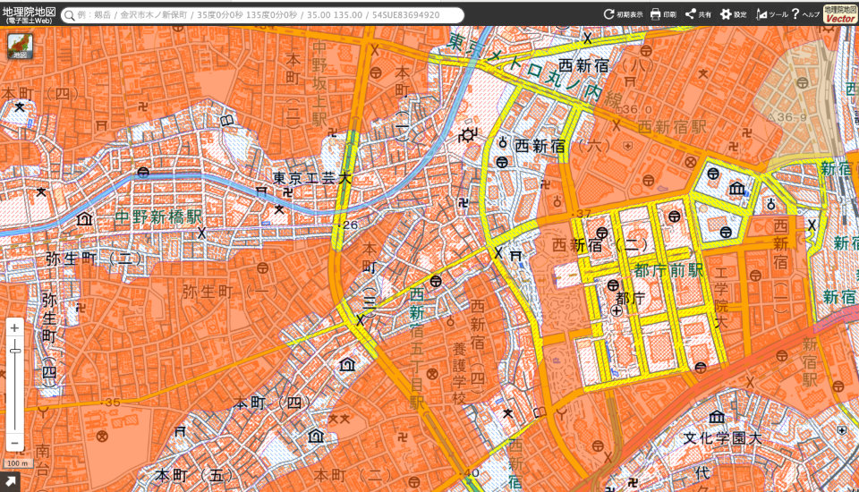The image size is (859, 492).
Task: Switch to 地理院地図 Vector
Action: (x=840, y=14)
